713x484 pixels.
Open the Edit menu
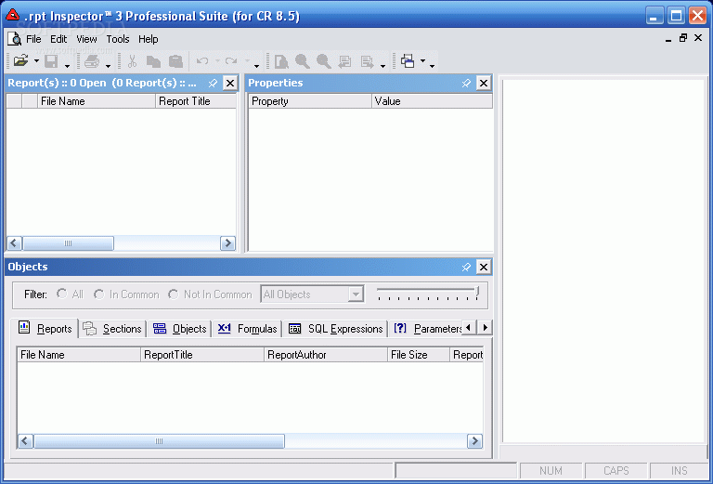tap(58, 39)
